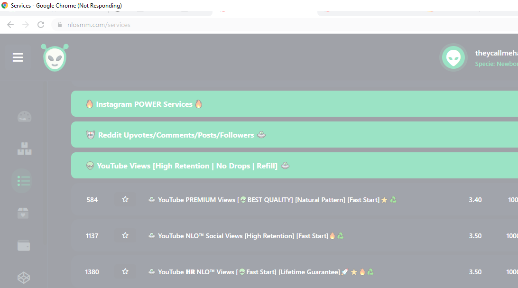Screen dimensions: 518x288
Task: Open the alien user avatar
Action: click(453, 58)
